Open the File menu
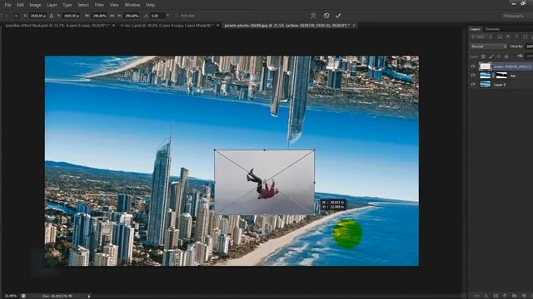Viewport: 533px width, 299px height. pyautogui.click(x=7, y=5)
